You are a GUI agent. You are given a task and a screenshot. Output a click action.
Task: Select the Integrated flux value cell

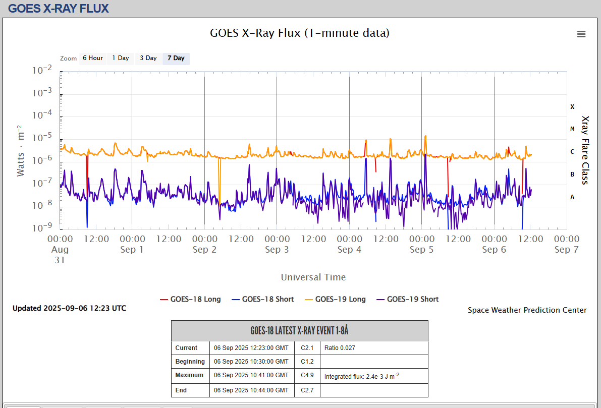tap(361, 376)
